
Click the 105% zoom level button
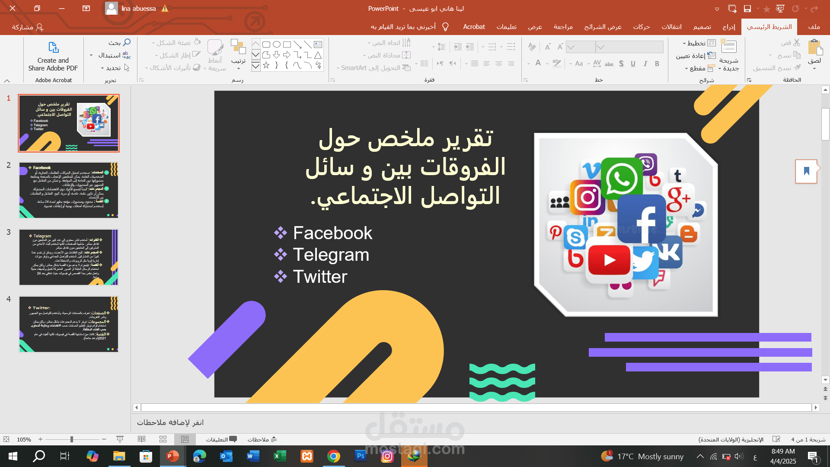24,439
